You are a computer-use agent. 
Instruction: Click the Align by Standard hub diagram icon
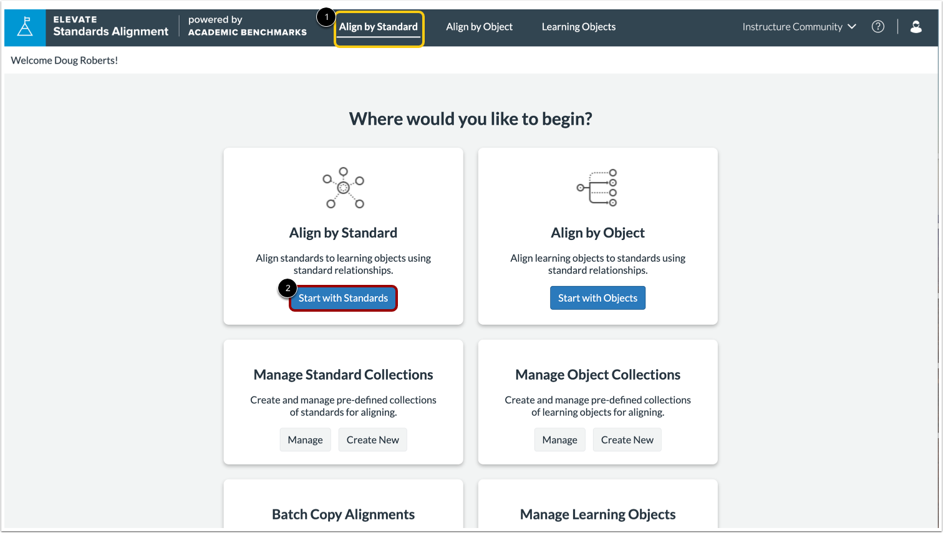tap(343, 188)
